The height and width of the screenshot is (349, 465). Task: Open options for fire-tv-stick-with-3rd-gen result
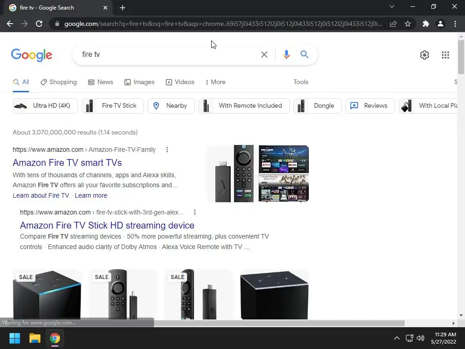coord(194,213)
